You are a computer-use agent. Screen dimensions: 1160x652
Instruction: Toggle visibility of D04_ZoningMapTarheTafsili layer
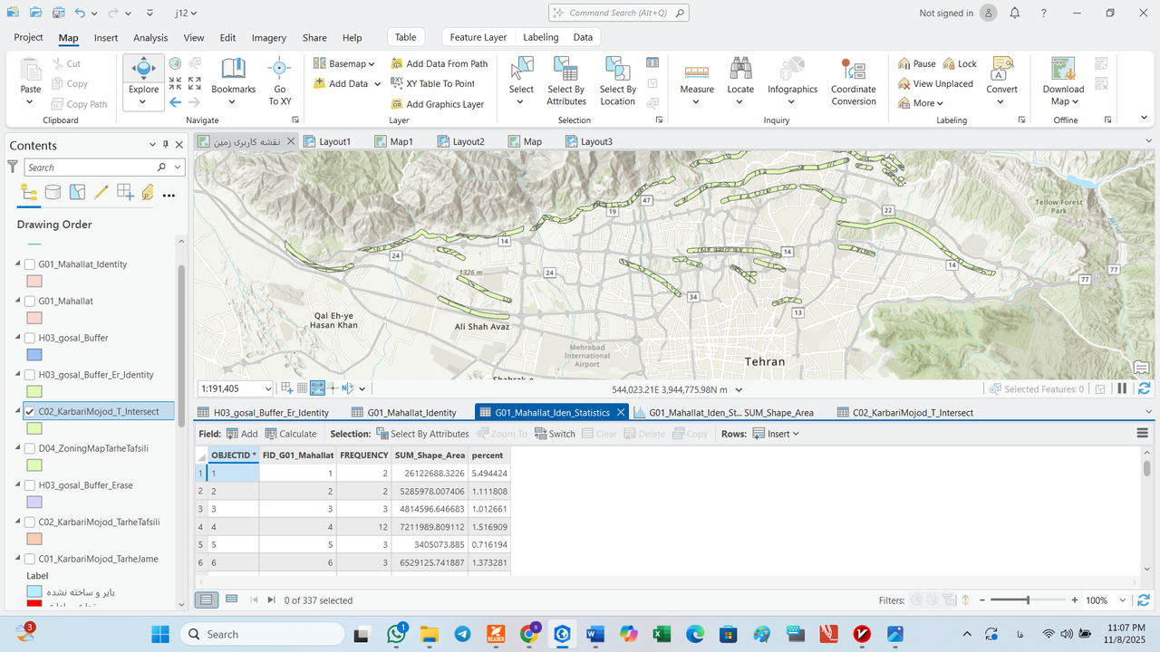30,448
